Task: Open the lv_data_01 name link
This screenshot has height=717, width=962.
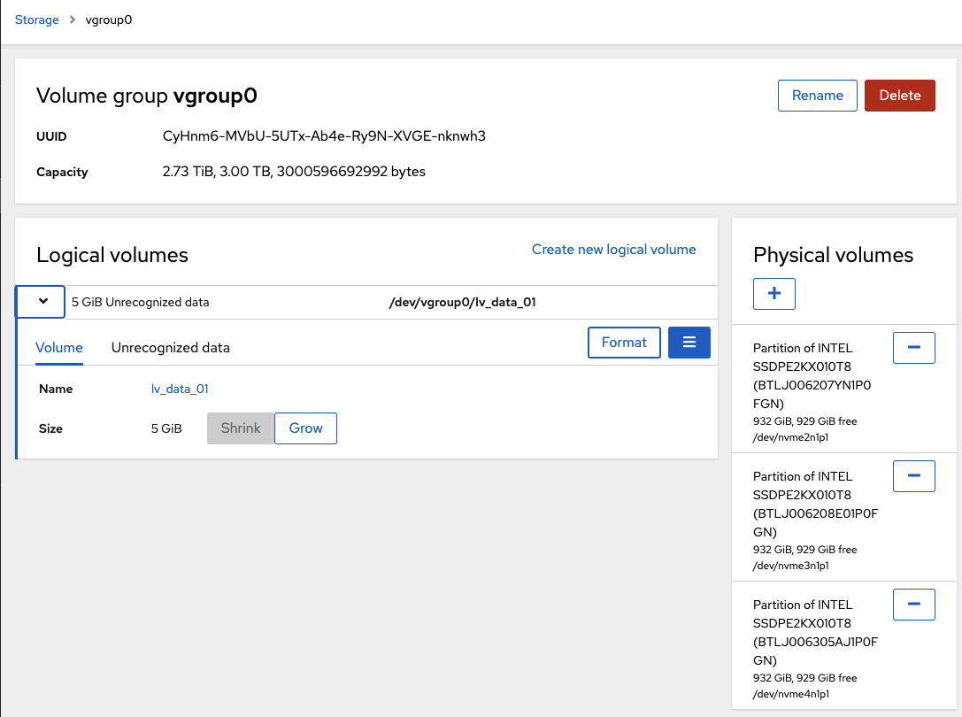Action: pyautogui.click(x=180, y=389)
